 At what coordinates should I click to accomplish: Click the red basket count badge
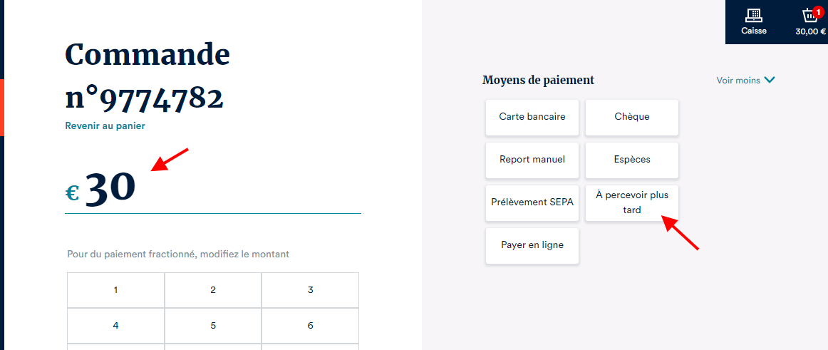(817, 12)
